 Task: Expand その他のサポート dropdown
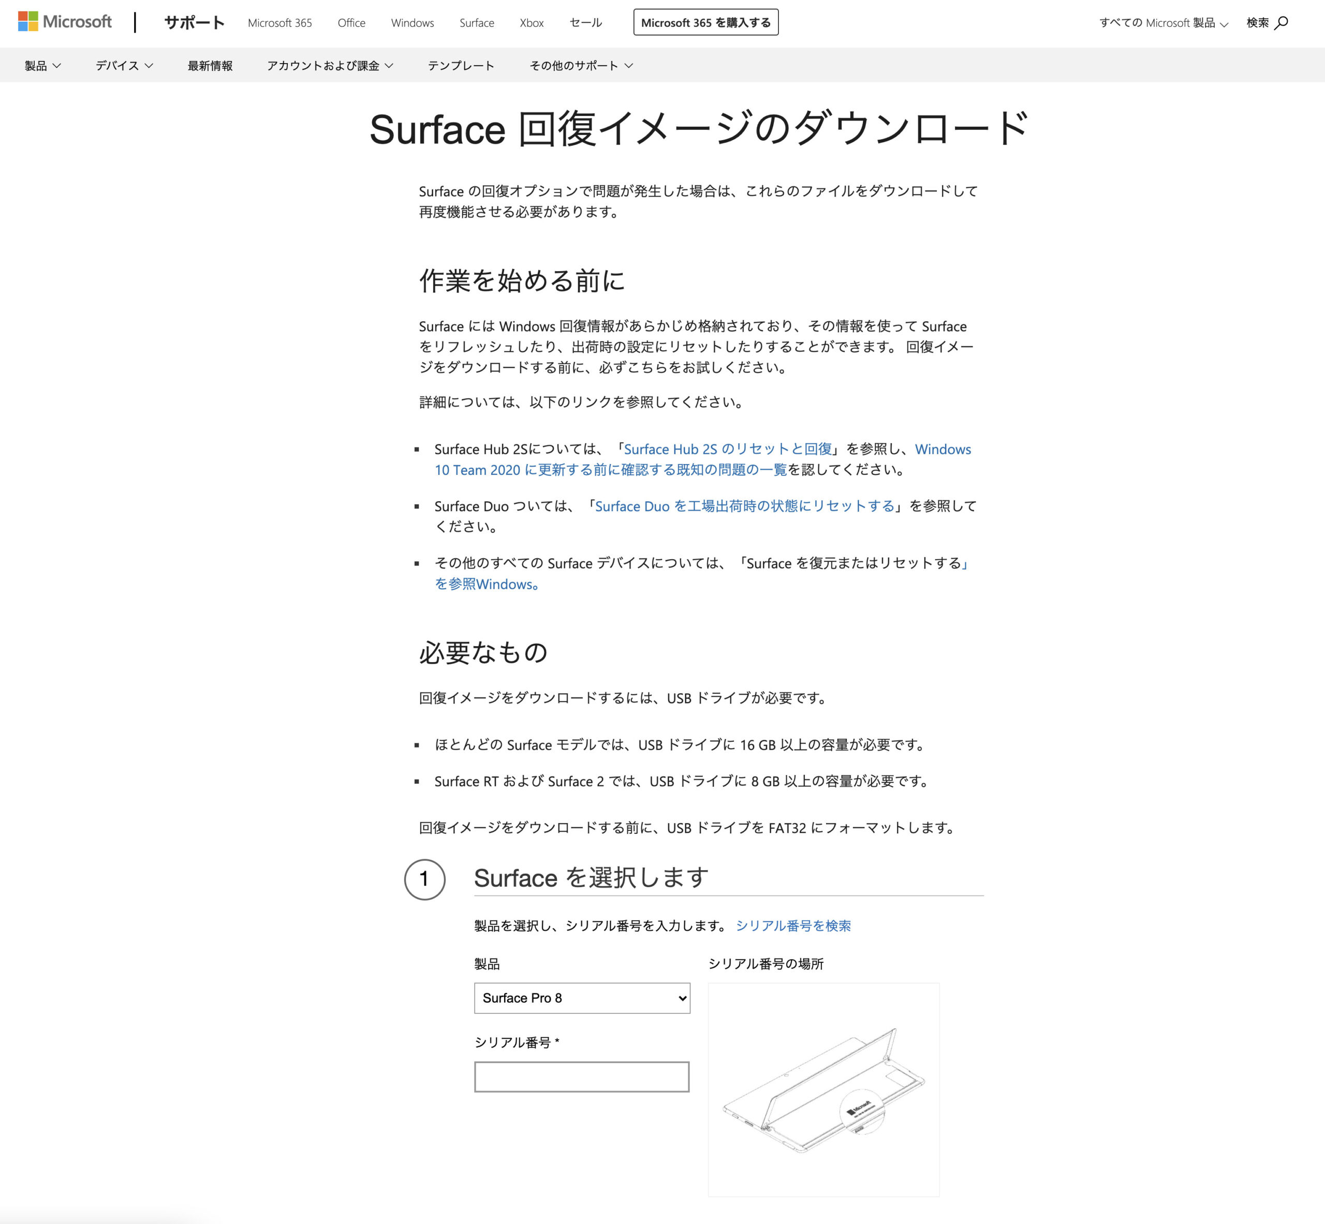point(581,66)
